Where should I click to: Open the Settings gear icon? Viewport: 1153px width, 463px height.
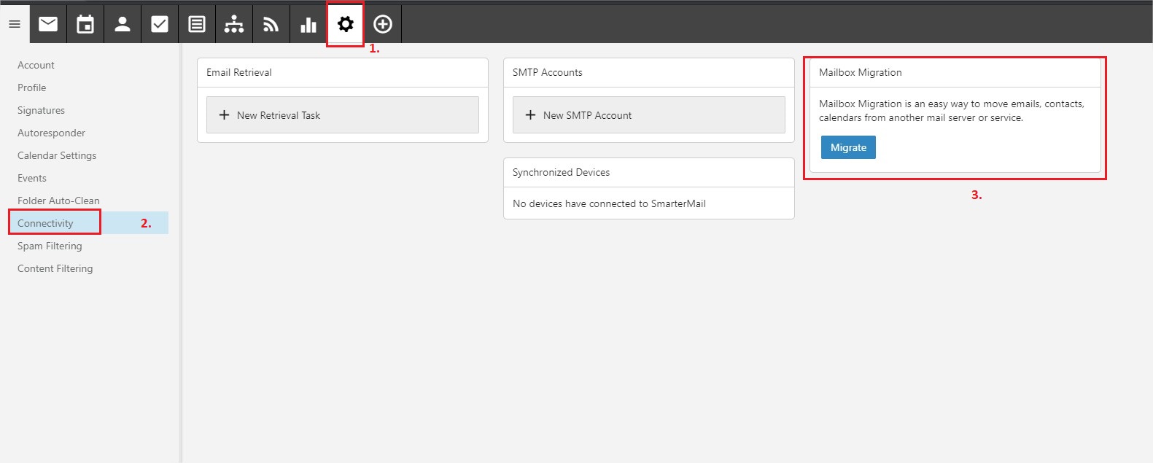pyautogui.click(x=346, y=24)
